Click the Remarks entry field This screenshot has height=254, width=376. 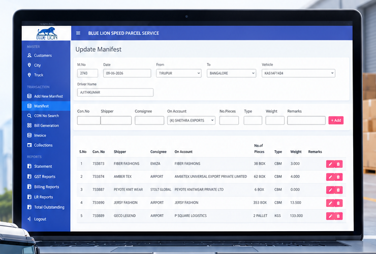click(x=306, y=120)
